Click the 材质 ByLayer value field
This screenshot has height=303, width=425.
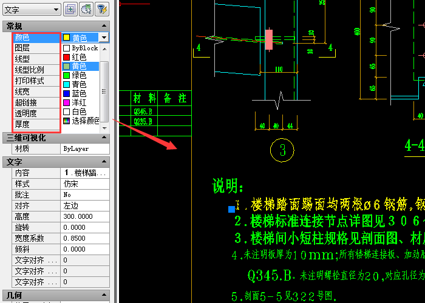click(x=85, y=149)
